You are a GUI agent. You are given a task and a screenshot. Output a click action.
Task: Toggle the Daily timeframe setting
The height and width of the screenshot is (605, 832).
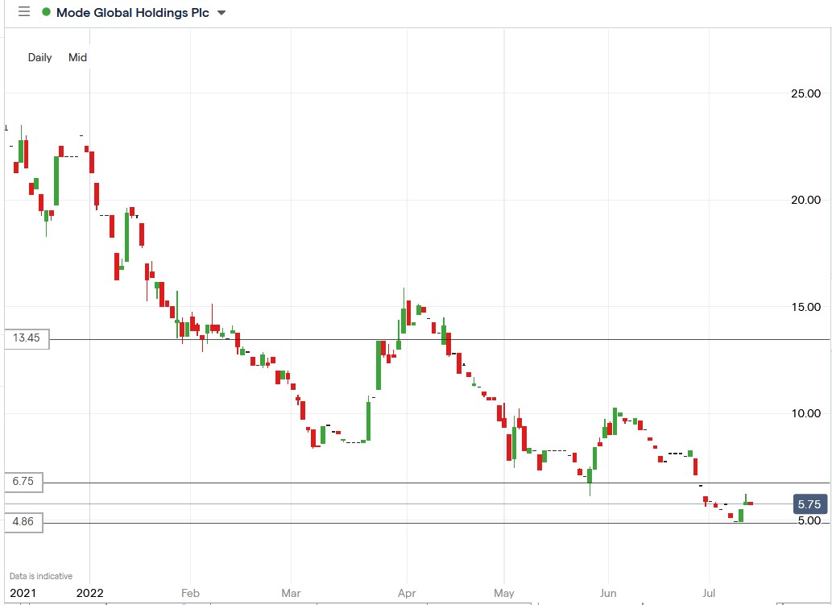[x=39, y=57]
